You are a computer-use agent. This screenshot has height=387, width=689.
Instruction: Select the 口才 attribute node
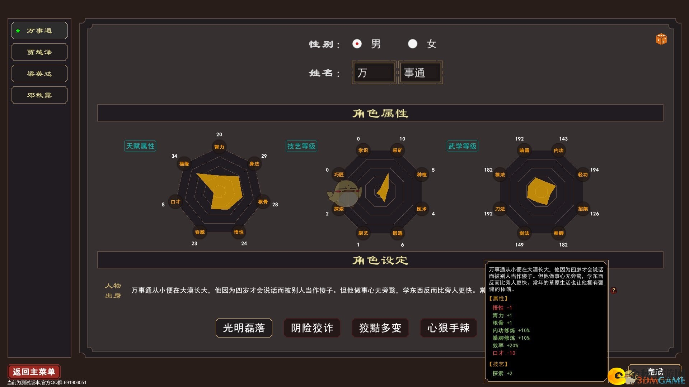click(x=175, y=202)
